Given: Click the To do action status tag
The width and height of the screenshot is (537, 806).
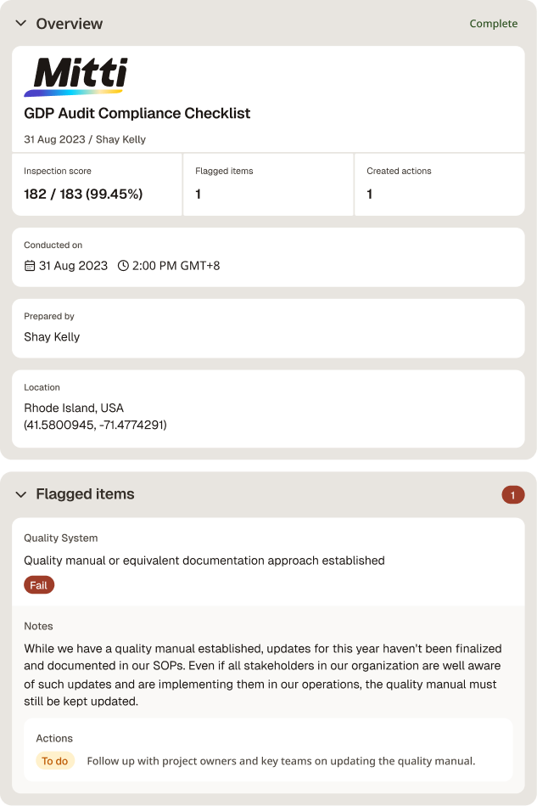Looking at the screenshot, I should pos(55,761).
